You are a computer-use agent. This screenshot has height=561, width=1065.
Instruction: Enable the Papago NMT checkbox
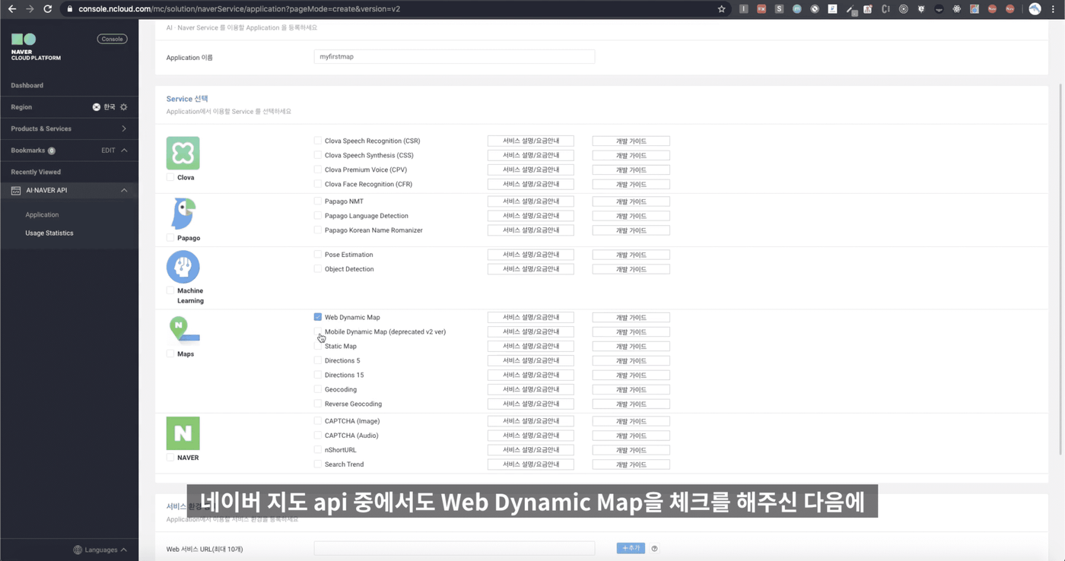[318, 201]
